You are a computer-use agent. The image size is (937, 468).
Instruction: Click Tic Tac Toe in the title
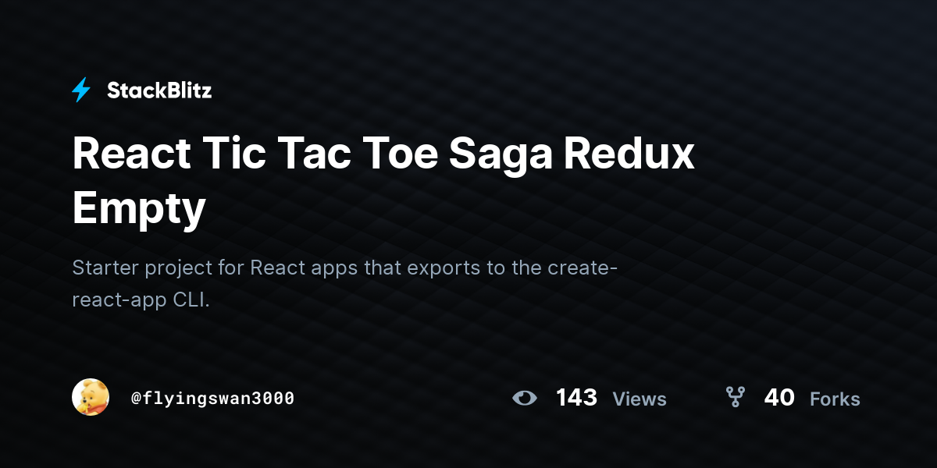[x=319, y=153]
